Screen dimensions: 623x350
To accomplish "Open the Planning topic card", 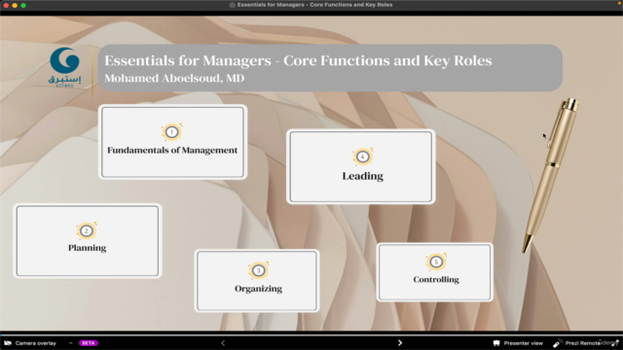I will coord(88,241).
